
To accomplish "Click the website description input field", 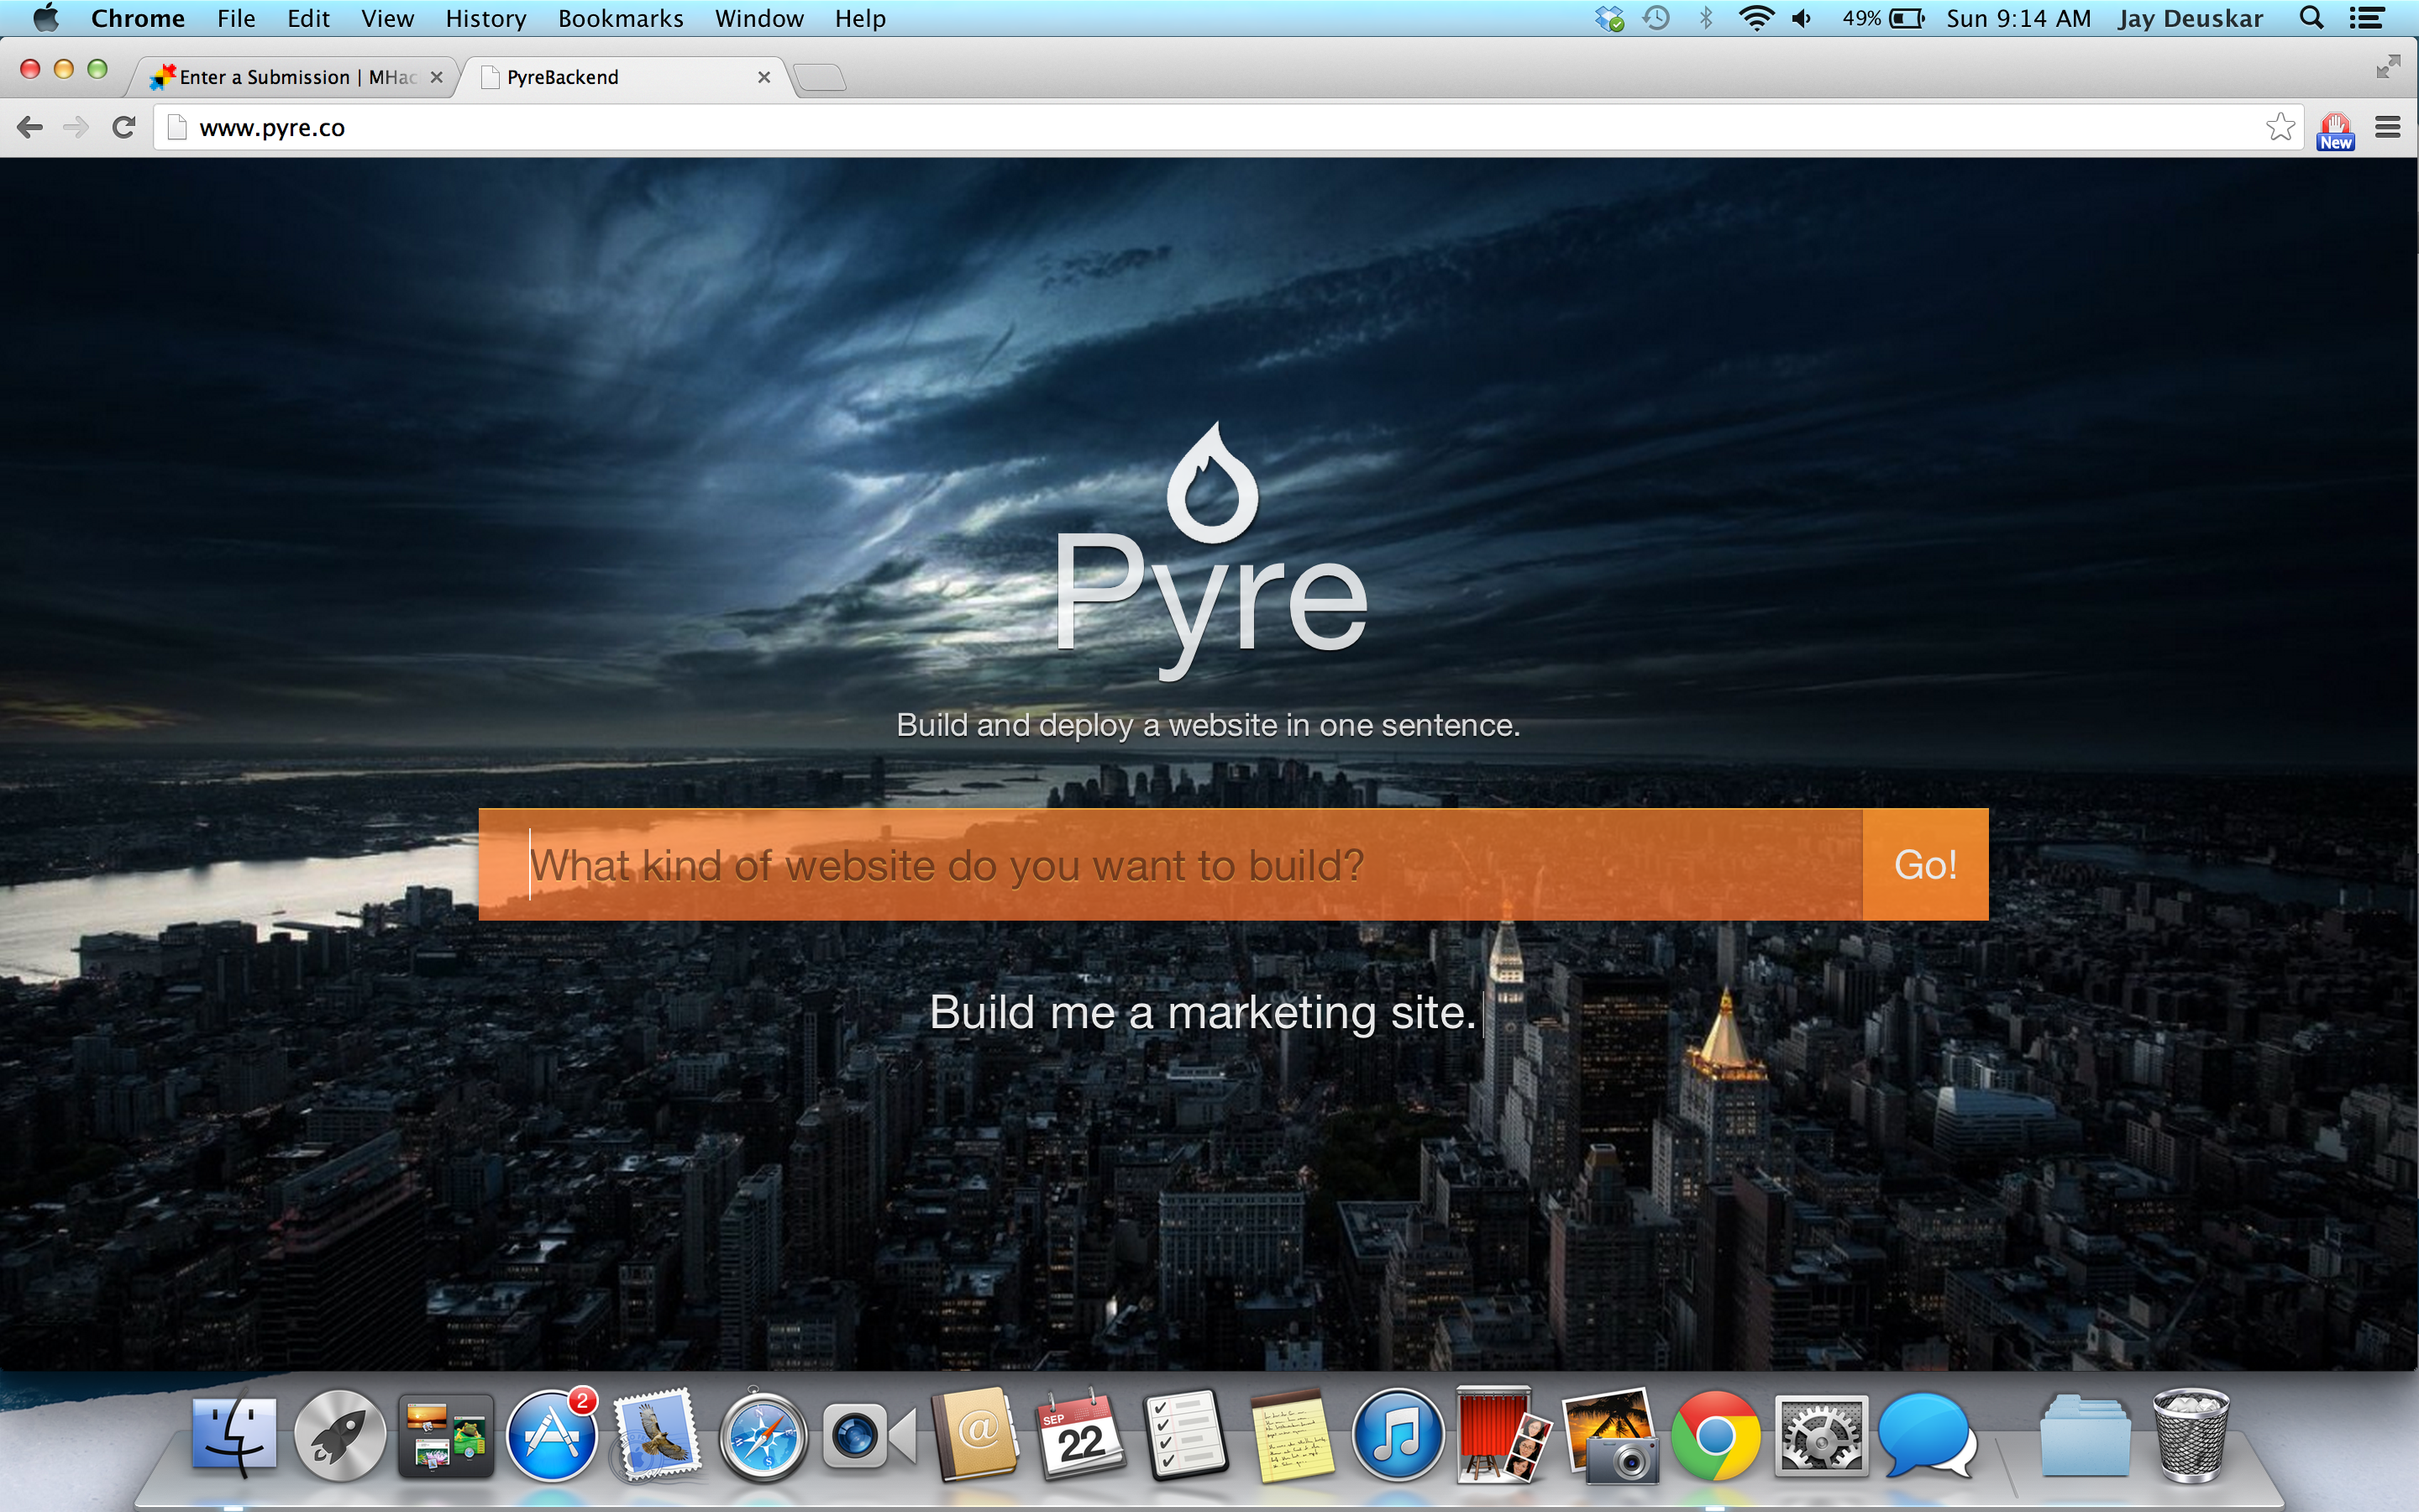I will point(1169,865).
